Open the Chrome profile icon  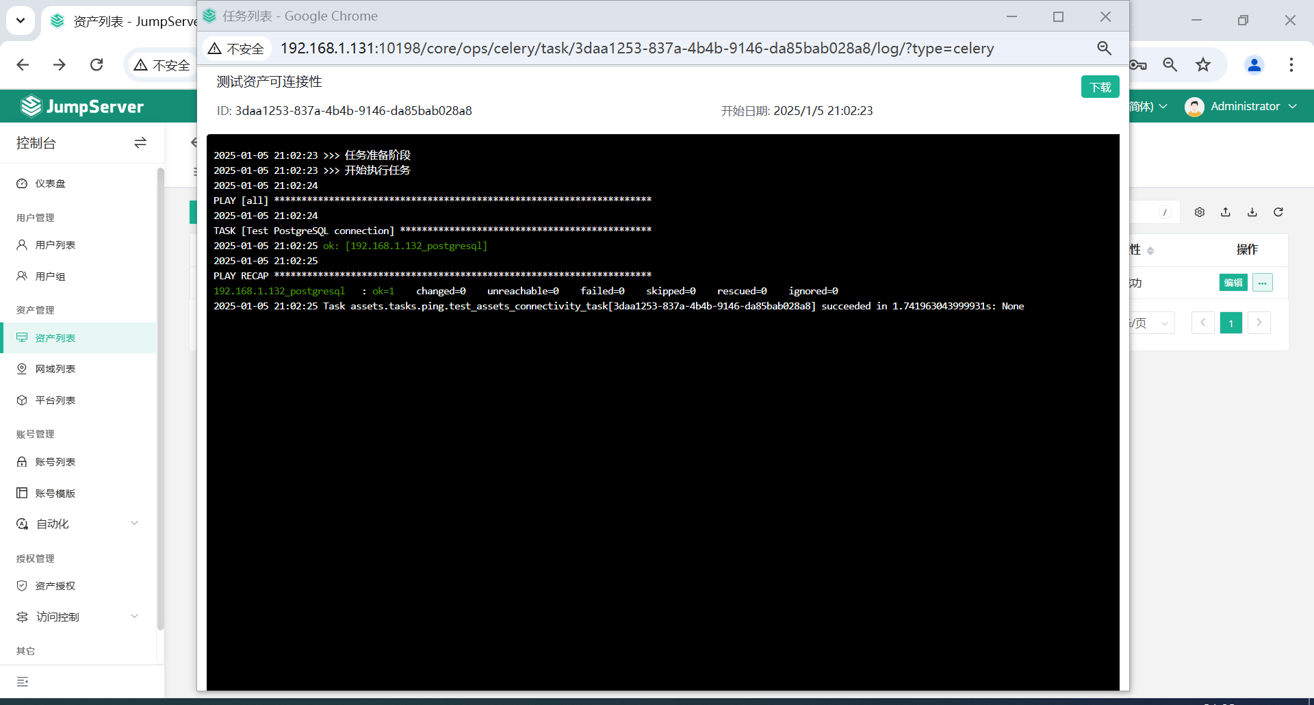tap(1254, 64)
